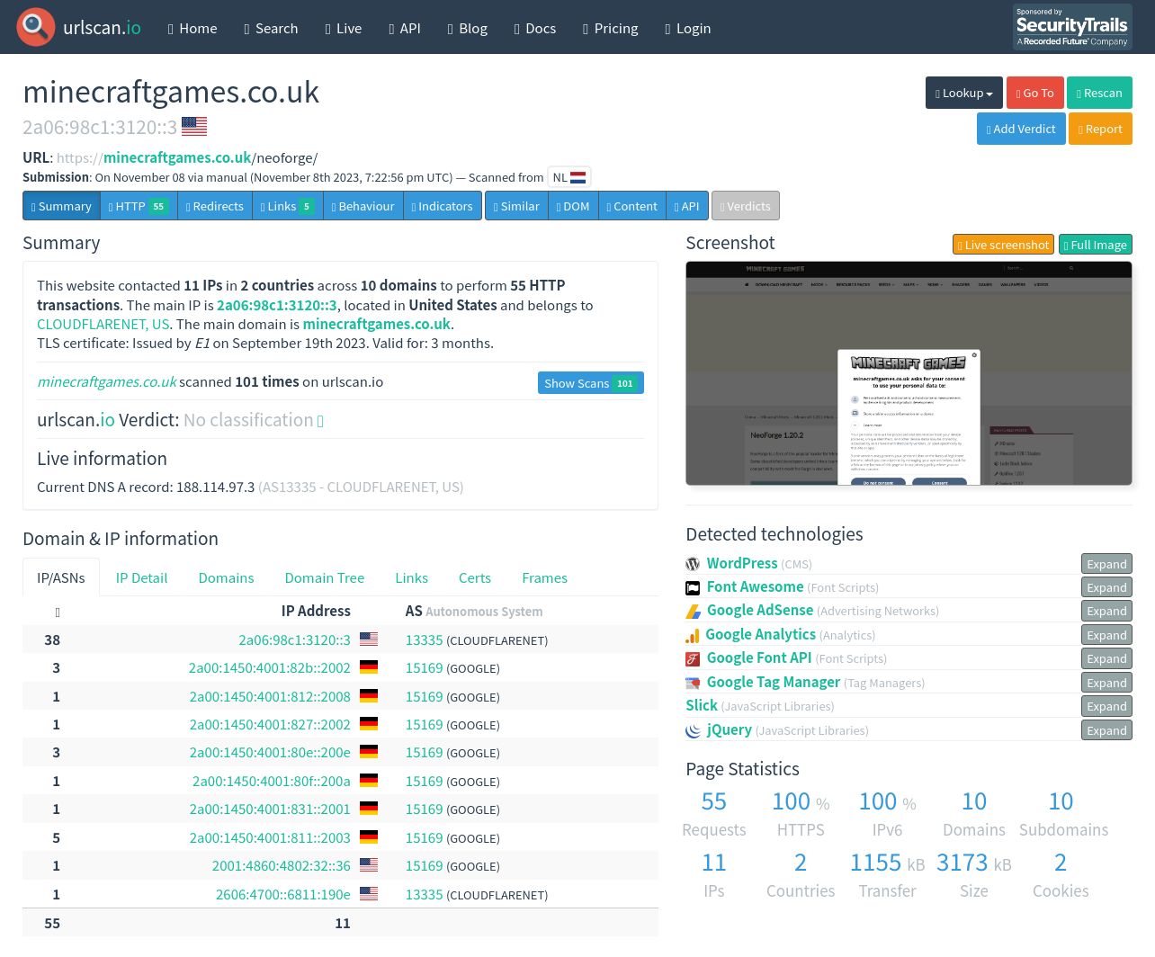The image size is (1155, 957).
Task: Switch to the HTTP 55 tab
Action: (x=139, y=206)
